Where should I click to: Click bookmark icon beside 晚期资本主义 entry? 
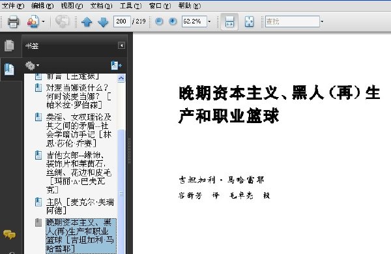[38, 223]
